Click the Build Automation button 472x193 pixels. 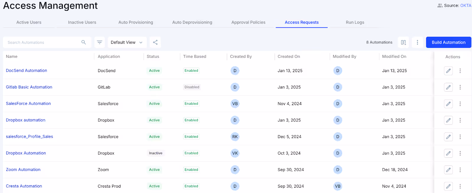pyautogui.click(x=448, y=42)
